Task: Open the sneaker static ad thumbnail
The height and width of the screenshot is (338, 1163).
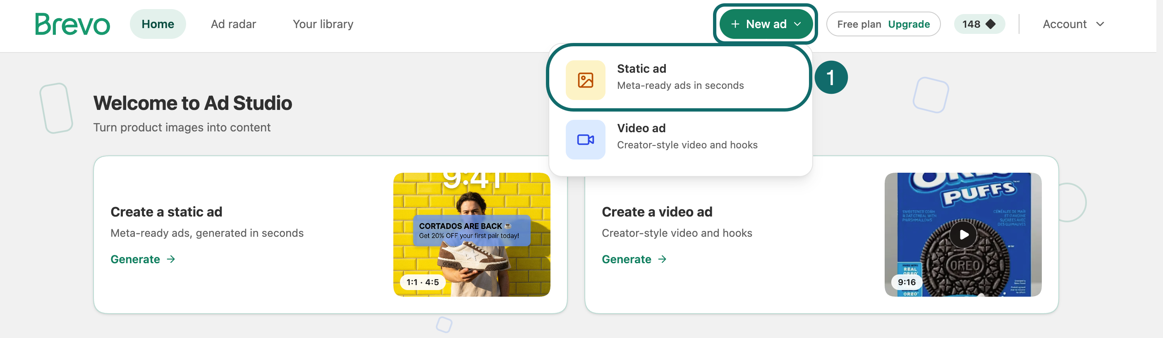Action: (x=471, y=234)
